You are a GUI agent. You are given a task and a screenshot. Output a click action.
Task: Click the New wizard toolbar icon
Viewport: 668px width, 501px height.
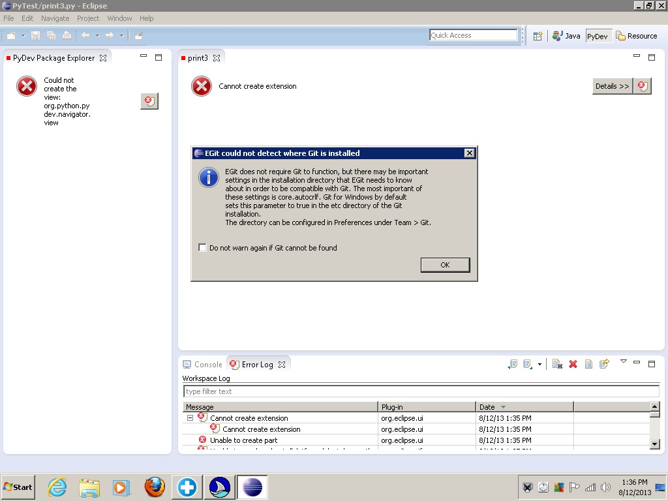coord(12,36)
